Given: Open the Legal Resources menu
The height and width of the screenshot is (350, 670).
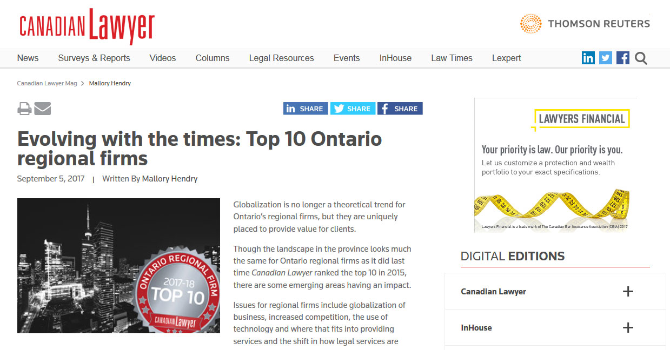Looking at the screenshot, I should coord(281,58).
